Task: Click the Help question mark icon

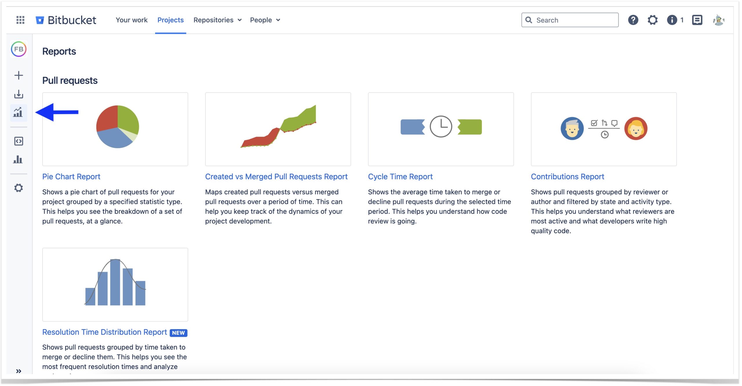Action: point(634,20)
